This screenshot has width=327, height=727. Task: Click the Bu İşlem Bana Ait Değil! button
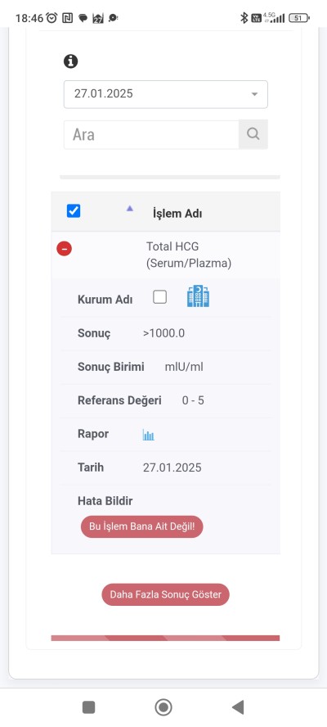click(141, 526)
